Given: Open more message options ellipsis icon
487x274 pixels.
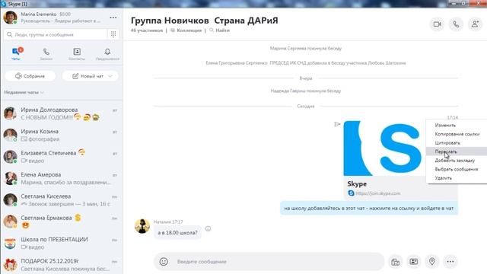Looking at the screenshot, I should coord(450,262).
